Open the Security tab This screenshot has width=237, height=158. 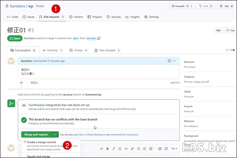(x=114, y=17)
